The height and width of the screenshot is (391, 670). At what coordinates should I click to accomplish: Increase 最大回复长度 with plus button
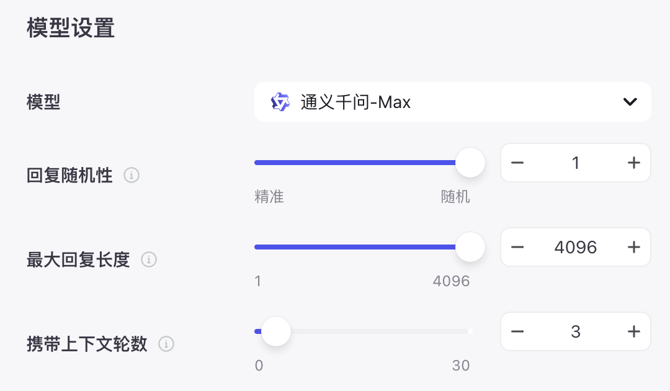point(633,247)
